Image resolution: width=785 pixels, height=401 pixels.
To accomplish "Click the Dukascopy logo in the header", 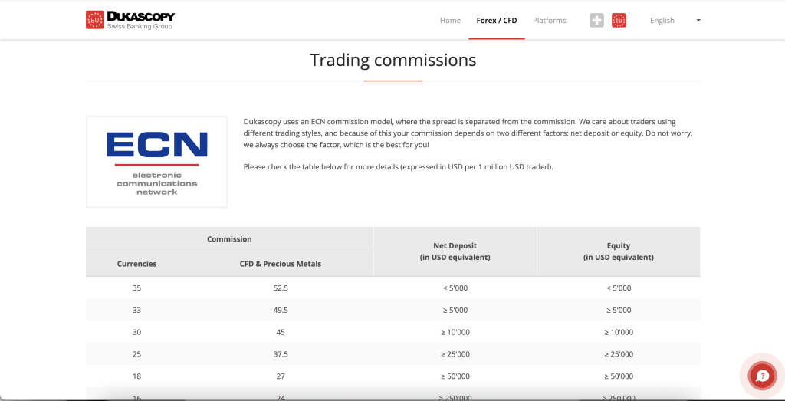I will (x=130, y=20).
